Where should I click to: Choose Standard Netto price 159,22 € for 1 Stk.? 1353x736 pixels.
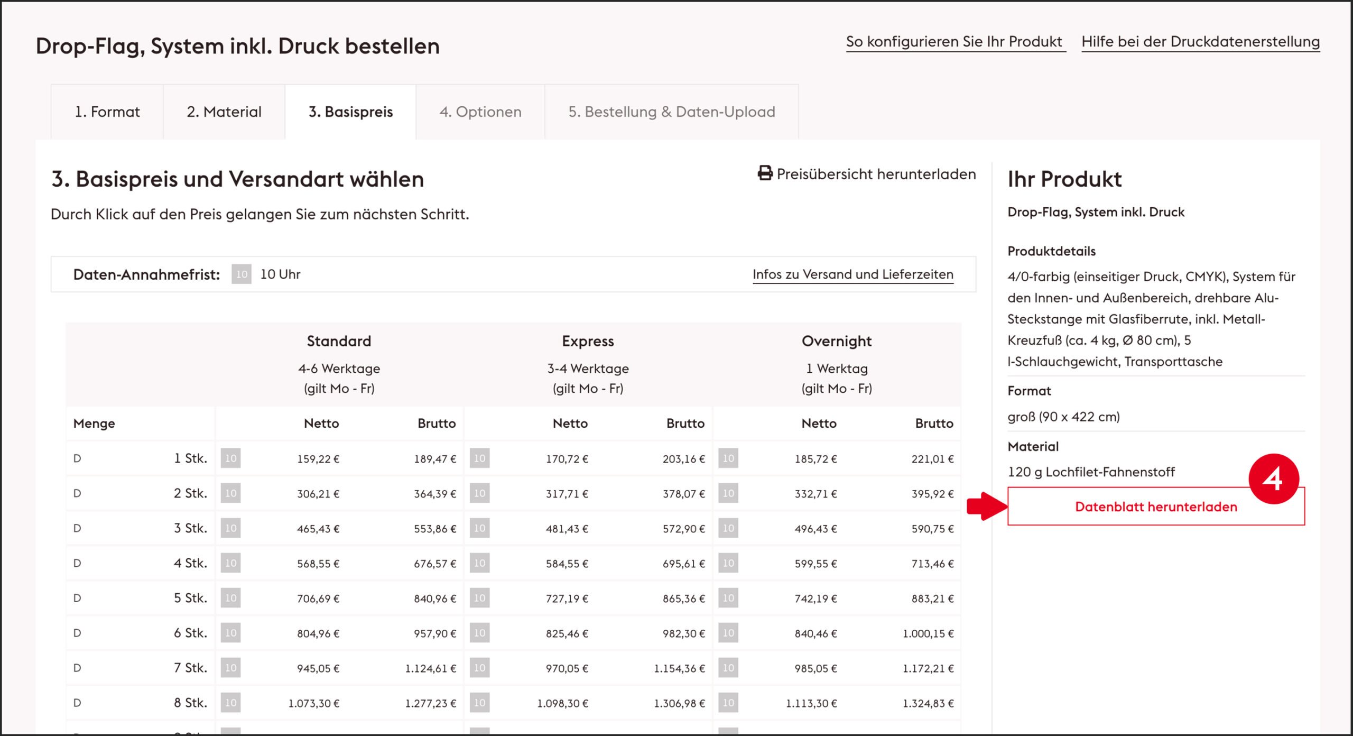318,459
